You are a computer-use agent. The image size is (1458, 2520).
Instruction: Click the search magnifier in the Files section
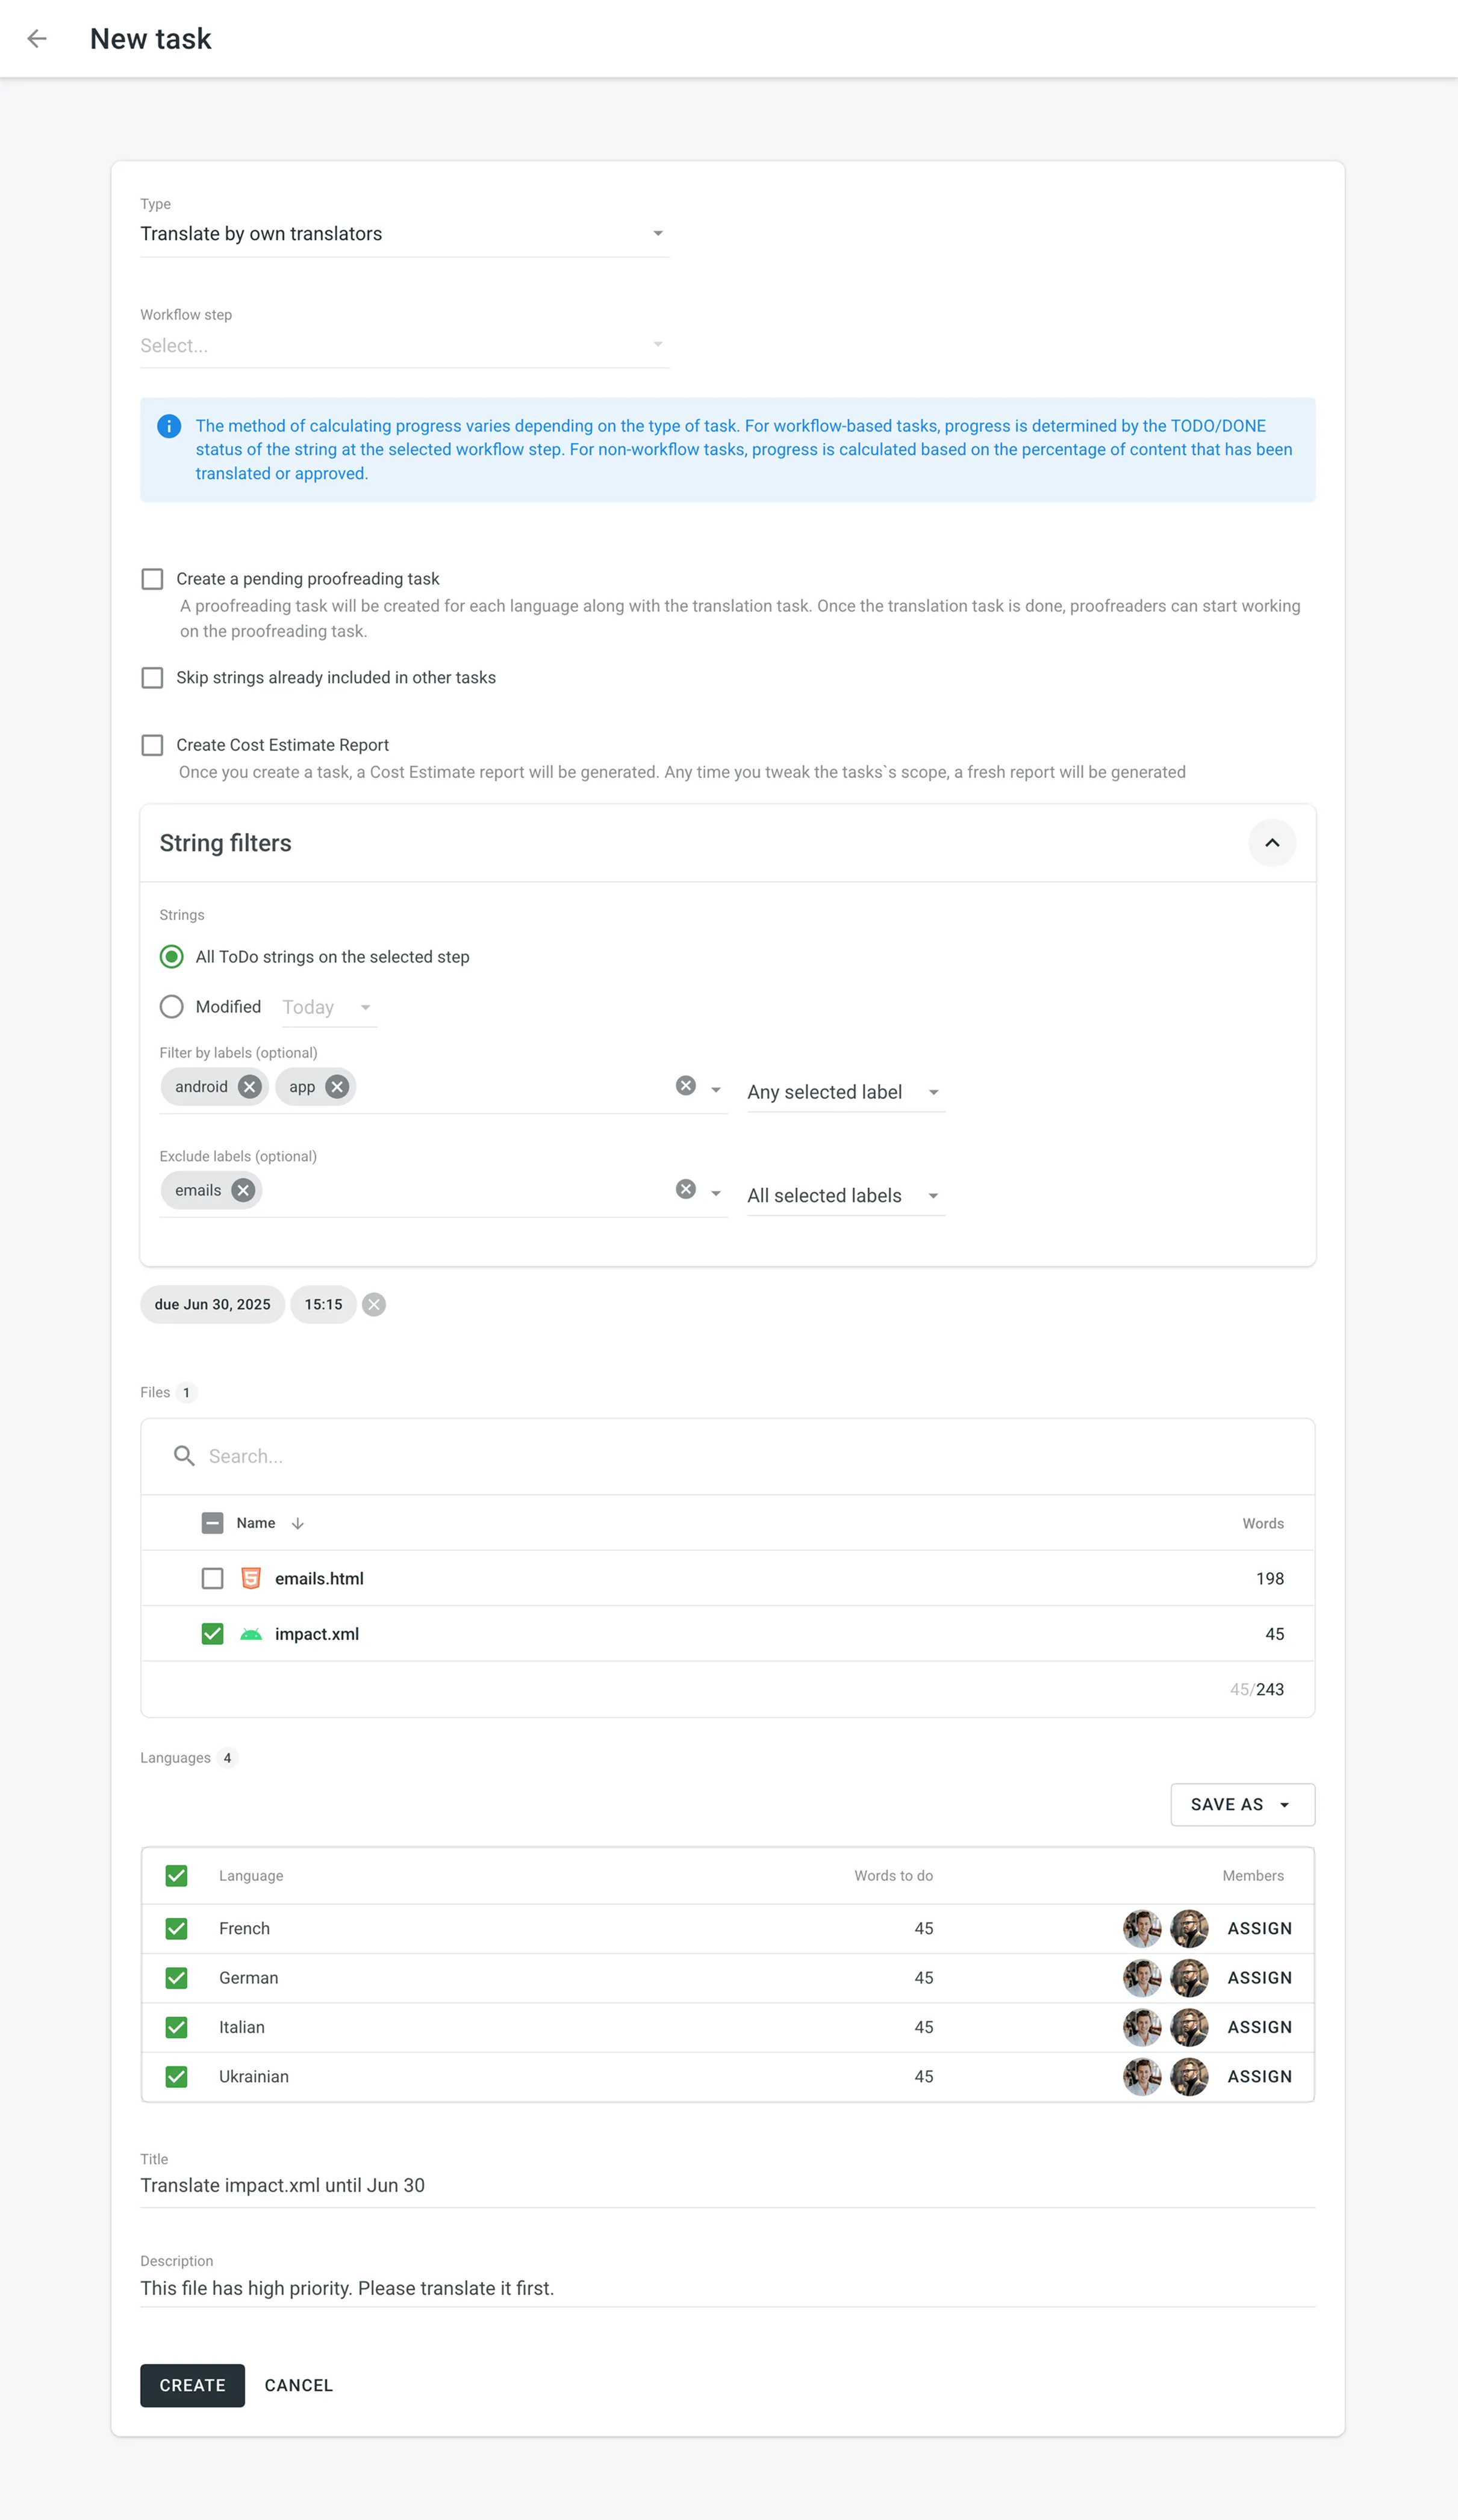coord(184,1456)
